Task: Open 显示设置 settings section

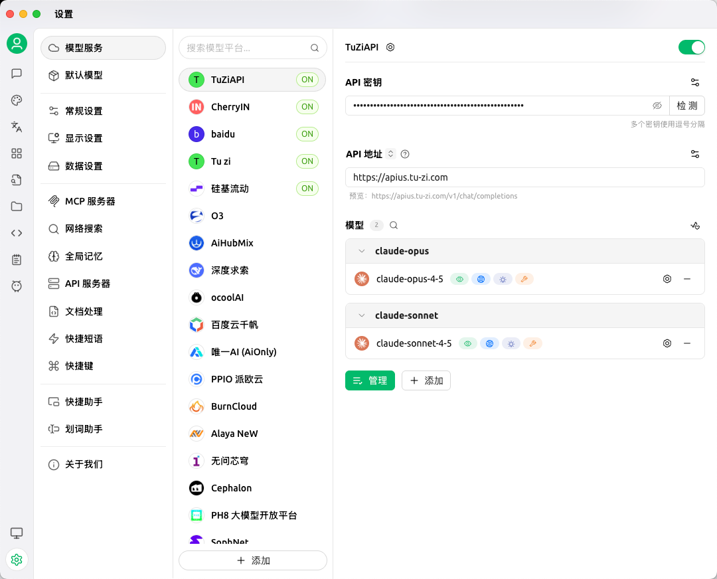Action: pyautogui.click(x=103, y=138)
